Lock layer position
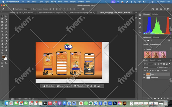The width and height of the screenshot is (172, 107). point(153,71)
